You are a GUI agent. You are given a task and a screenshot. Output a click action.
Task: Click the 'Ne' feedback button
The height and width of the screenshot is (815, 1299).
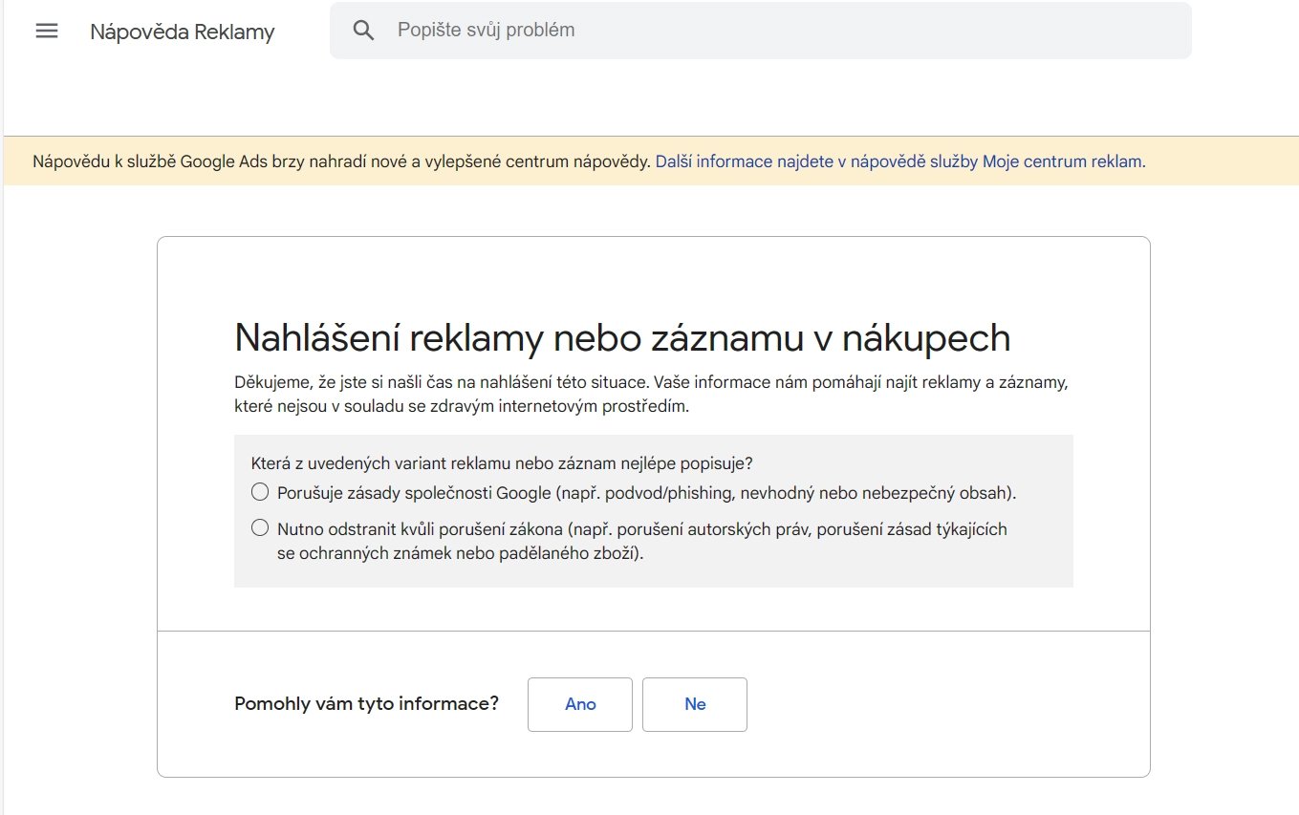click(695, 704)
